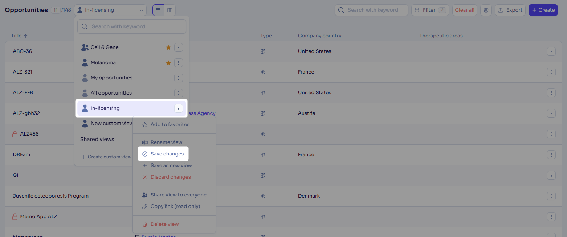Switch to list view layout icon
Screen dimensions: 567x237
tap(158, 10)
